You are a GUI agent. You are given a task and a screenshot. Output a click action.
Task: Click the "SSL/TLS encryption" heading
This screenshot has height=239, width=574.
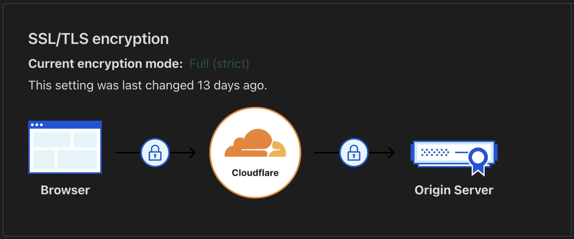(x=99, y=39)
